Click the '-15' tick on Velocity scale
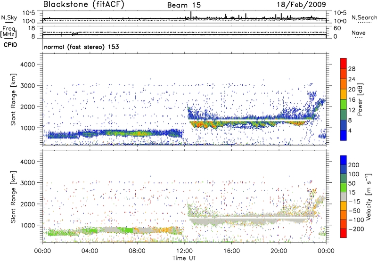The height and width of the screenshot is (261, 377). point(354,202)
